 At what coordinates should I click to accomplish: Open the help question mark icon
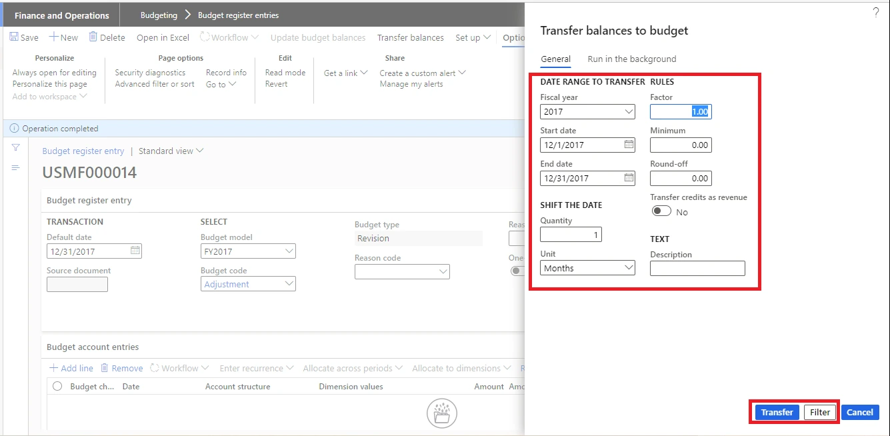876,13
